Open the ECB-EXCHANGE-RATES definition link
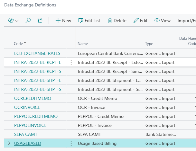 pyautogui.click(x=37, y=53)
